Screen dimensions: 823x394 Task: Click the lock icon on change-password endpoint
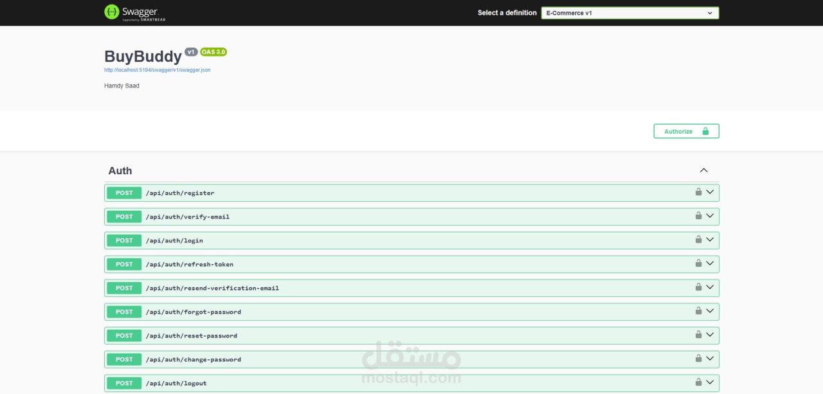click(698, 358)
